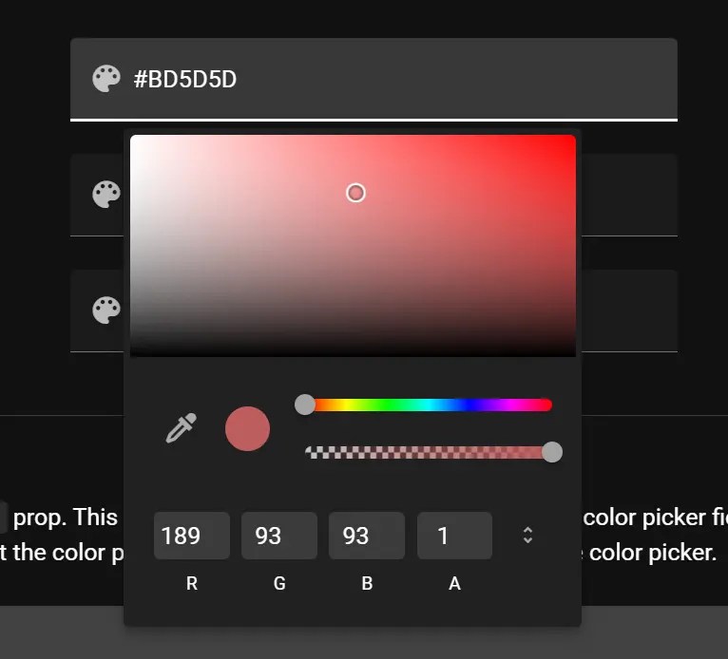Image resolution: width=728 pixels, height=659 pixels.
Task: Click the A input showing 1
Action: tap(454, 536)
